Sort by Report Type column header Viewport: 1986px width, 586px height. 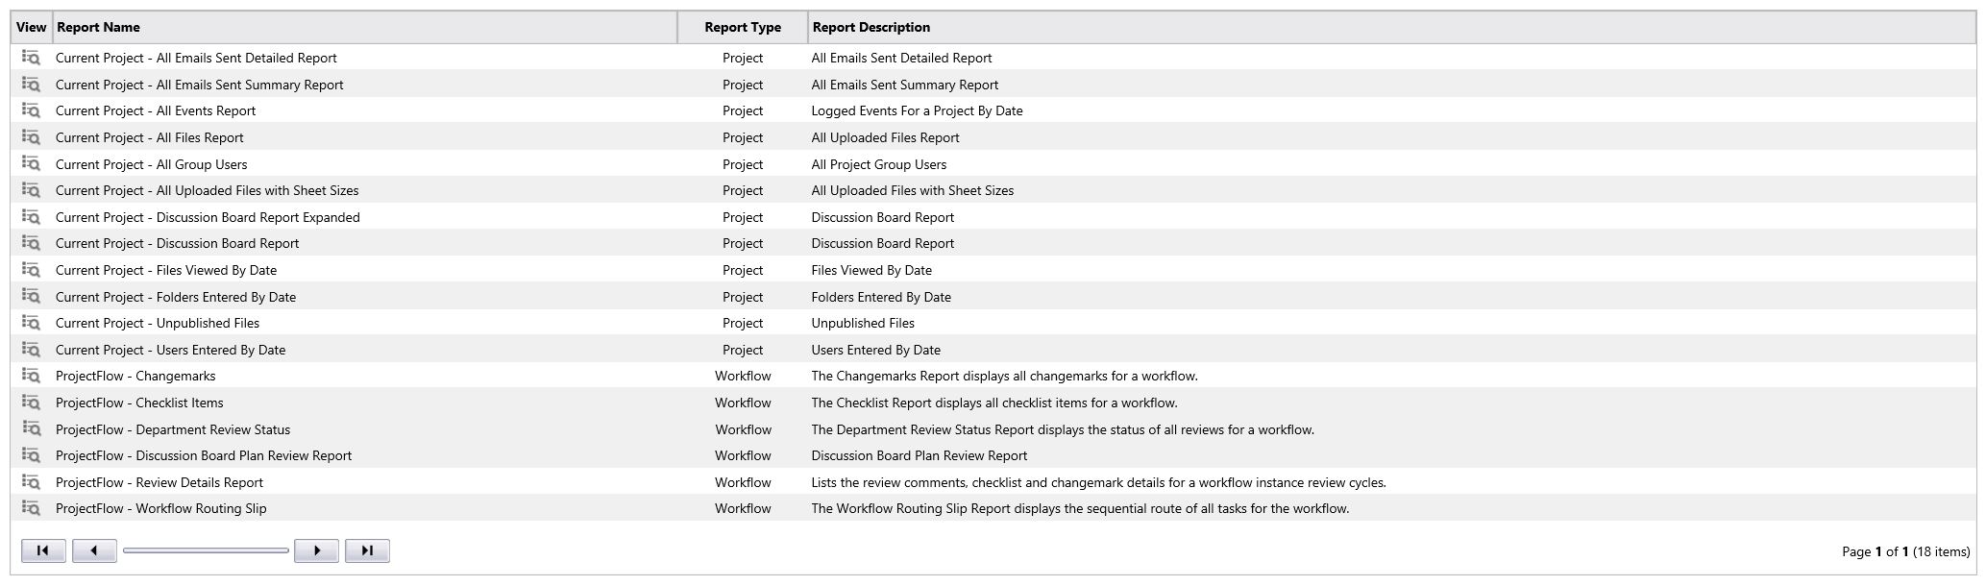pos(743,27)
